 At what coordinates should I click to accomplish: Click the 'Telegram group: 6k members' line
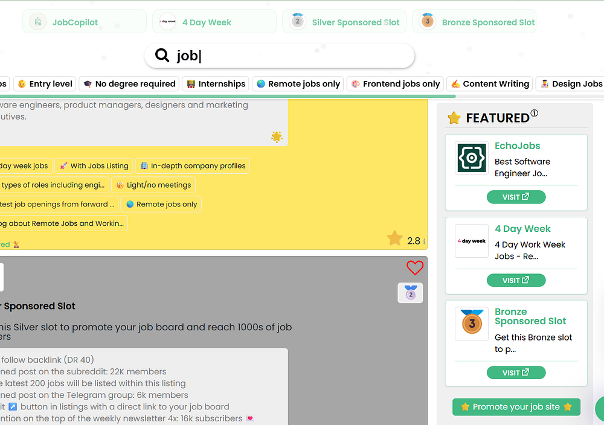tap(94, 395)
